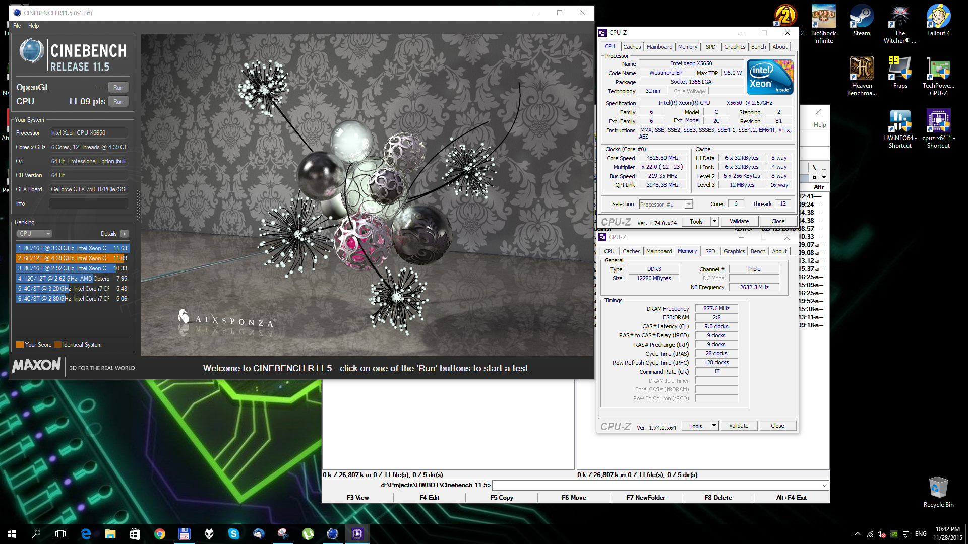This screenshot has width=968, height=544.
Task: Click F7 NewFolder button
Action: (646, 498)
